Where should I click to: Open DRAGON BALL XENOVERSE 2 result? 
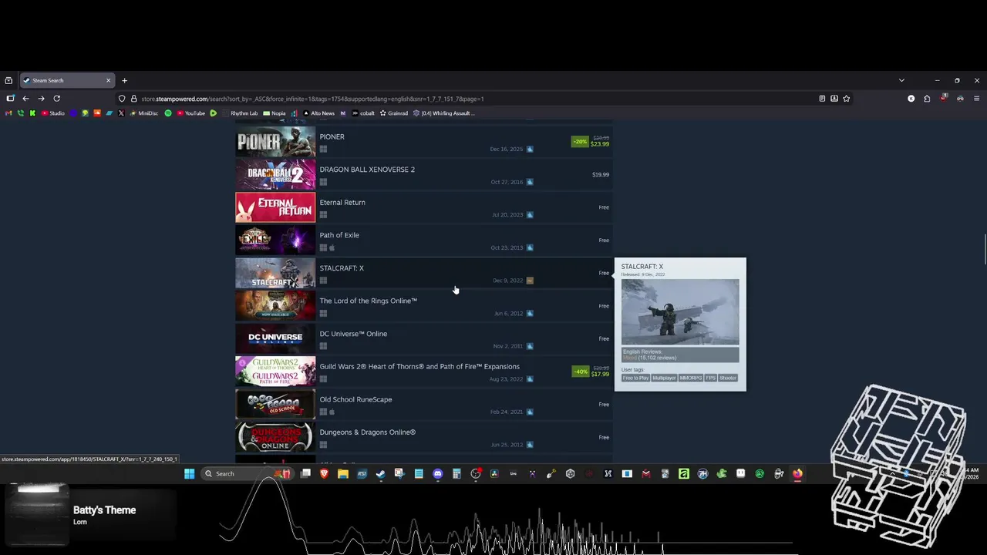(x=423, y=175)
